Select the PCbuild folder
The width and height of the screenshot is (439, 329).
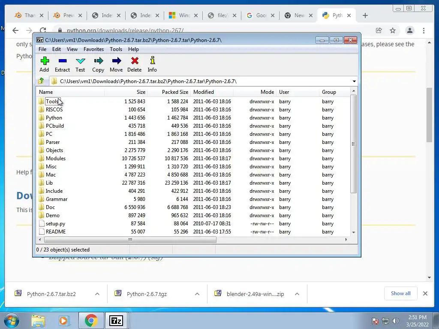coord(54,126)
